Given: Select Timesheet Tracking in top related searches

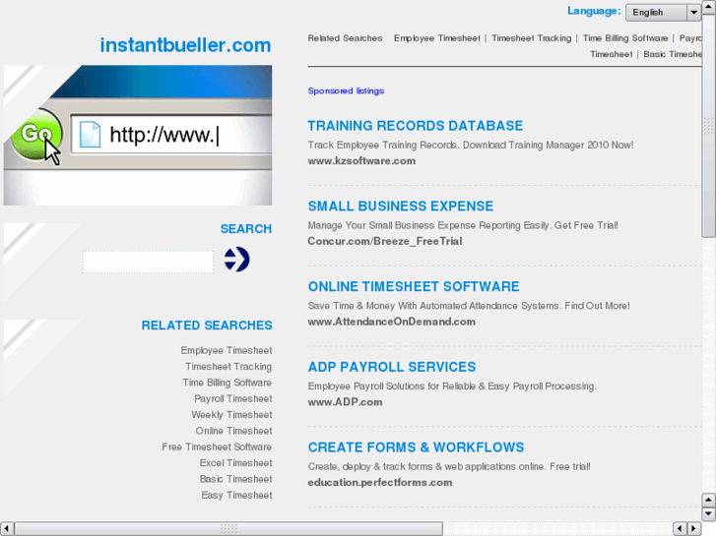Looking at the screenshot, I should point(532,38).
